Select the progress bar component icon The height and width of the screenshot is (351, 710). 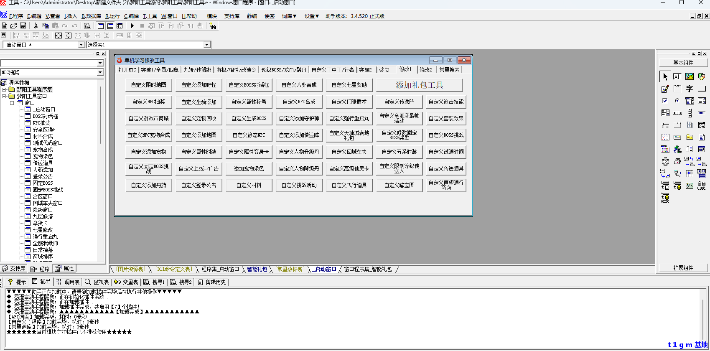[702, 113]
